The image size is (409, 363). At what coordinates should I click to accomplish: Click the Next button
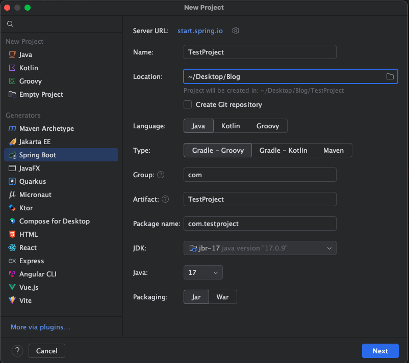point(380,351)
